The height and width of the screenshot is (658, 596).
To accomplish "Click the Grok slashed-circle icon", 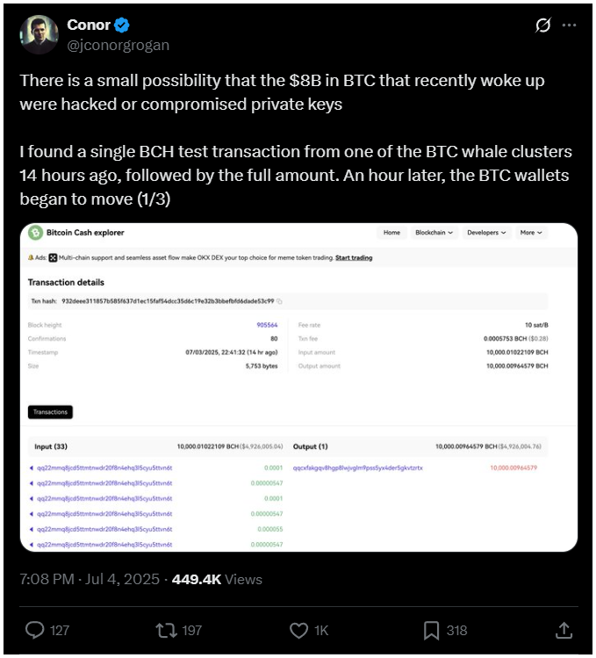I will 543,25.
